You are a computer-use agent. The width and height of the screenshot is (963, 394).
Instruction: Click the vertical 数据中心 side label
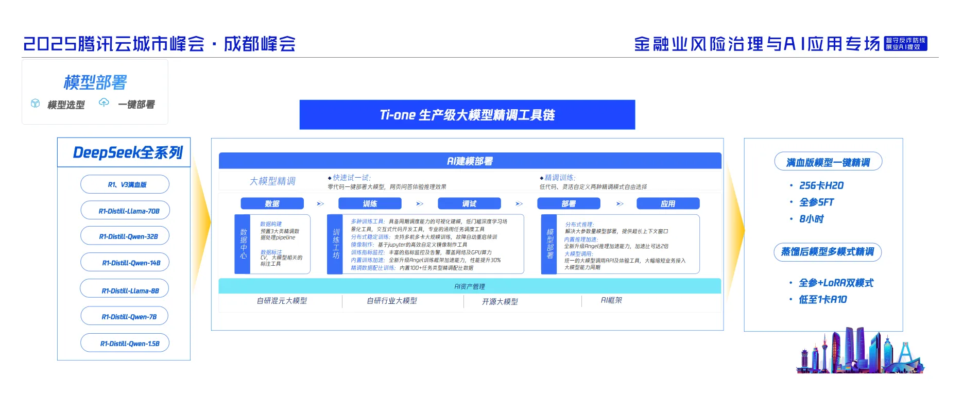243,244
